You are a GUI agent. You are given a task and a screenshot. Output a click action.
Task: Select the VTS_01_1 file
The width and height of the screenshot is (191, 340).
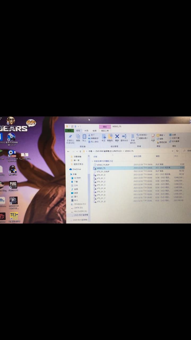(138, 178)
